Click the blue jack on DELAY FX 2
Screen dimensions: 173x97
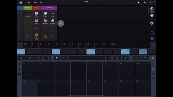pyautogui.click(x=53, y=37)
